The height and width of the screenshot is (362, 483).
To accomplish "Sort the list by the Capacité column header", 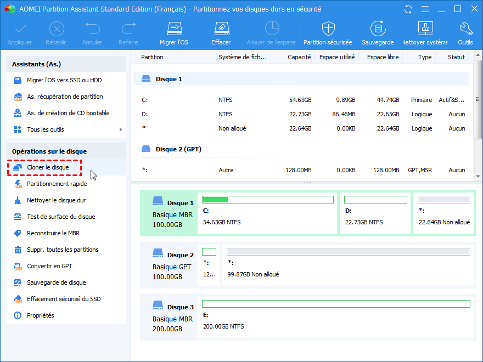I will 299,57.
